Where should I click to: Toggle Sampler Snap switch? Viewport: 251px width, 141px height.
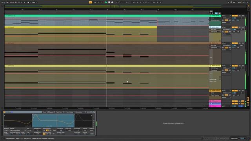pos(6,134)
